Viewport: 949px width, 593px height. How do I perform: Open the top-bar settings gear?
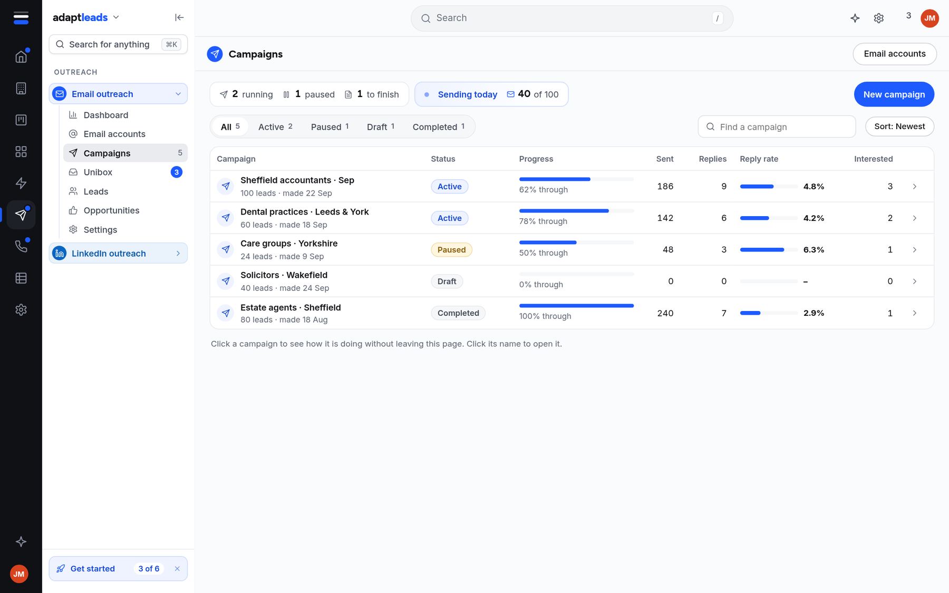pyautogui.click(x=879, y=18)
